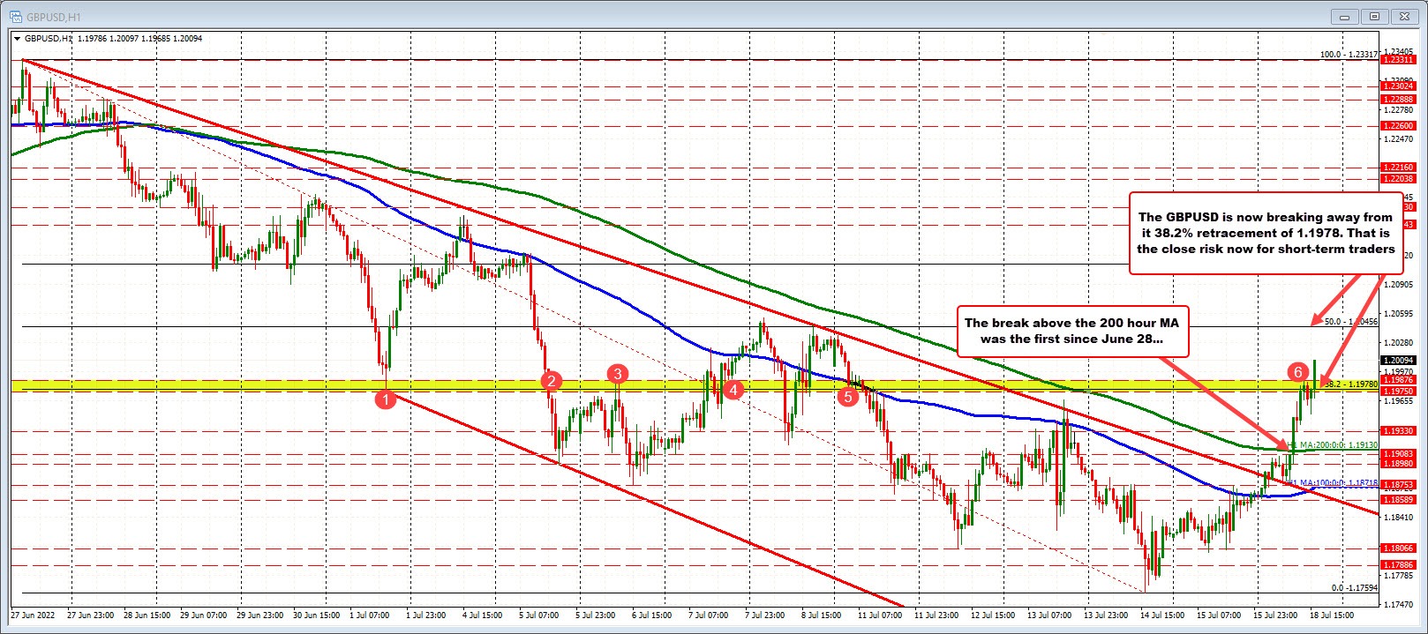The width and height of the screenshot is (1428, 634).
Task: Restore down the GBPUSD,H1 chart window
Action: pyautogui.click(x=1373, y=16)
